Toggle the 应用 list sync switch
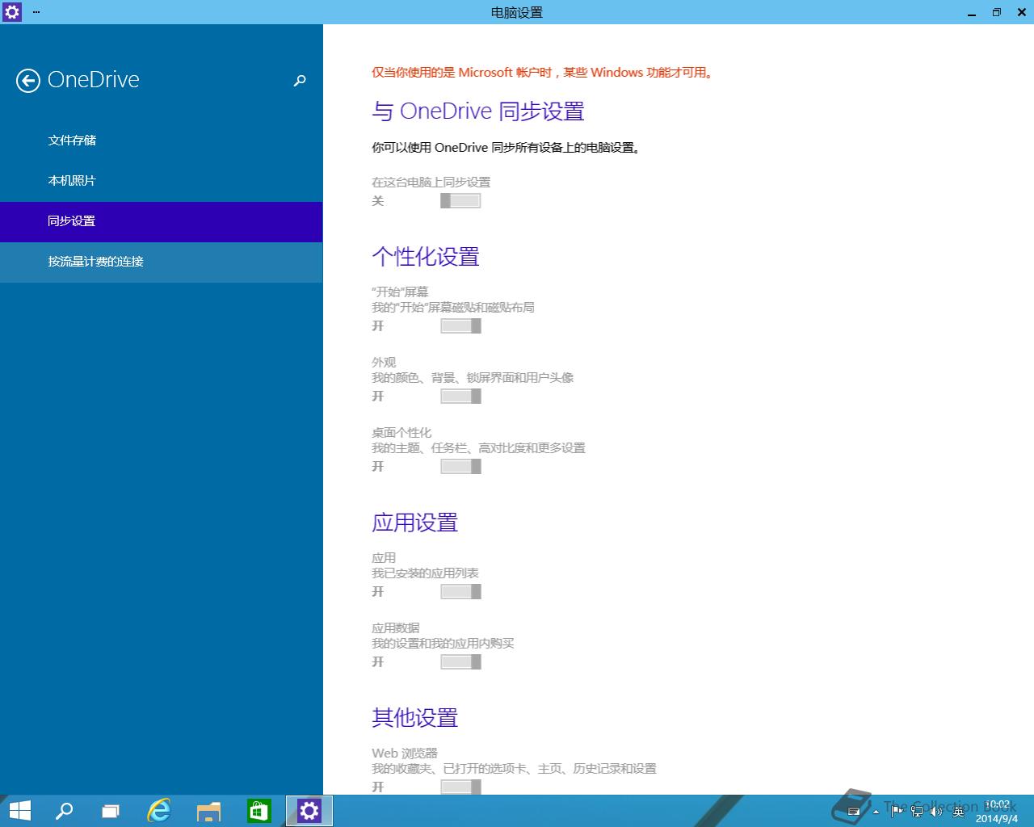 (460, 592)
